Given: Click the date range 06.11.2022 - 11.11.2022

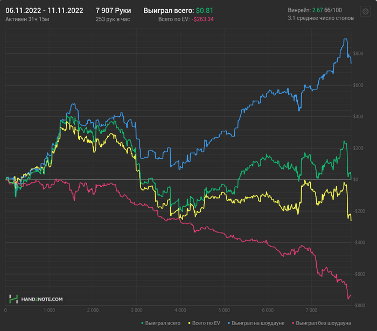Looking at the screenshot, I should pyautogui.click(x=44, y=11).
